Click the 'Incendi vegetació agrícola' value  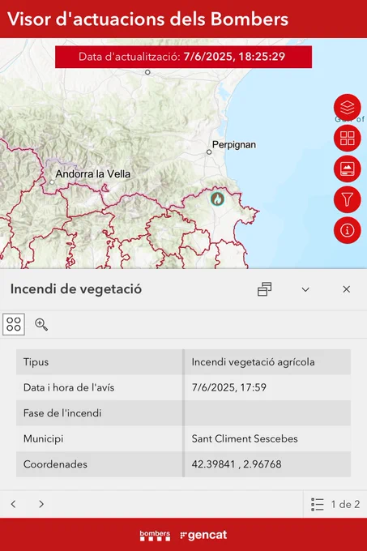coord(253,362)
